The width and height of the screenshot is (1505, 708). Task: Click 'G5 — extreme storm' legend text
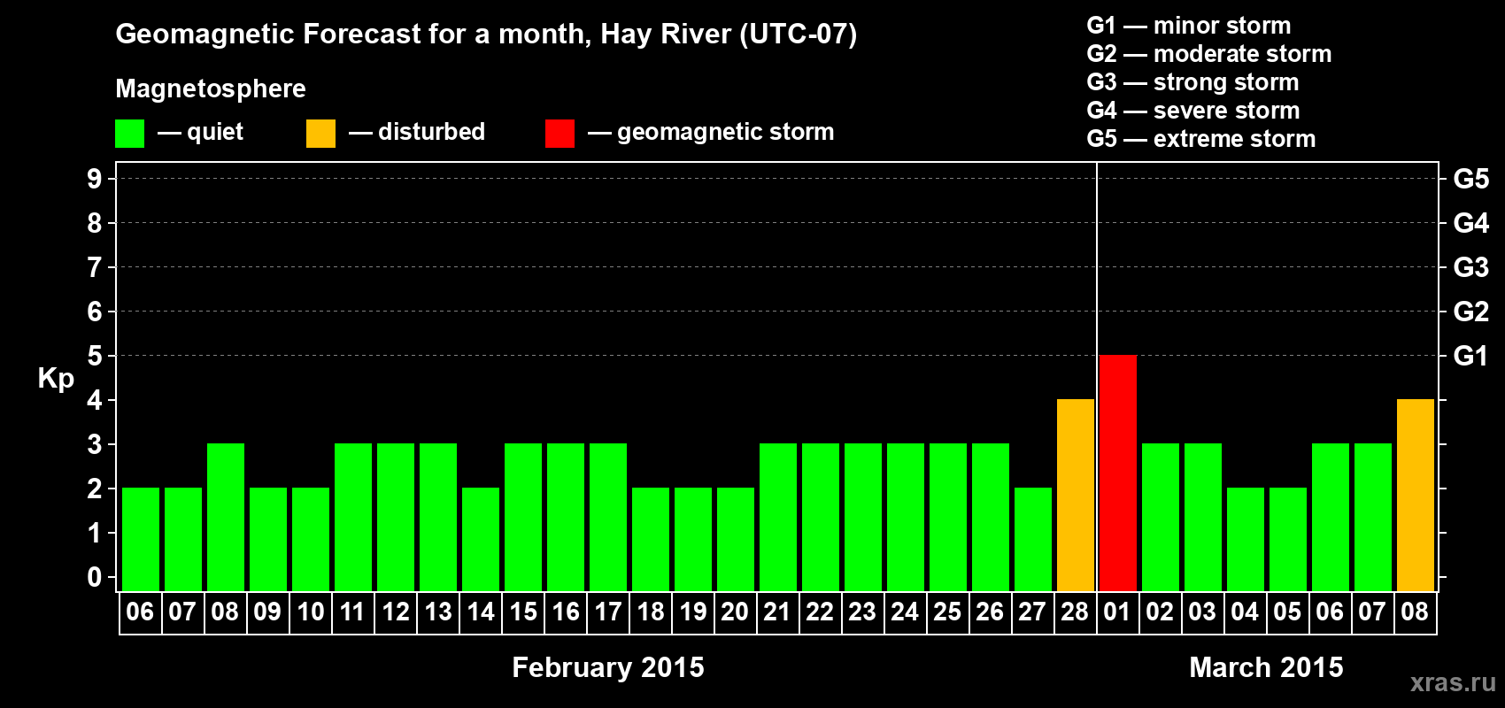pyautogui.click(x=1200, y=139)
